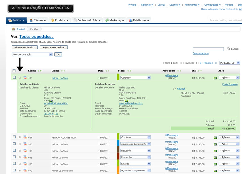This screenshot has height=174, width=242.
Task: Open order icon for order 484
Action: coord(25,137)
